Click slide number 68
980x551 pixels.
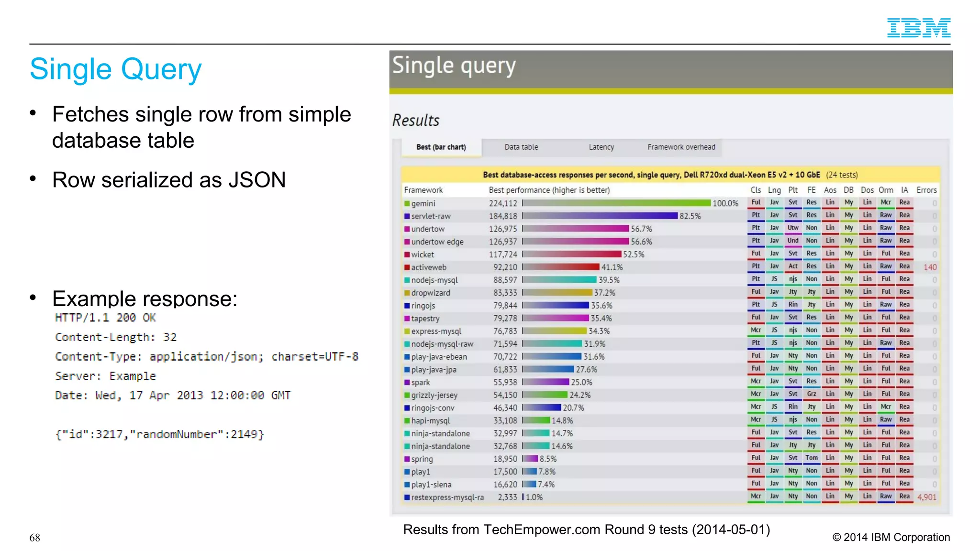(34, 538)
